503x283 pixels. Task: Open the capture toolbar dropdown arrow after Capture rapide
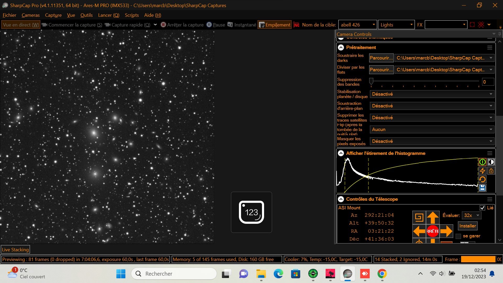tap(155, 25)
